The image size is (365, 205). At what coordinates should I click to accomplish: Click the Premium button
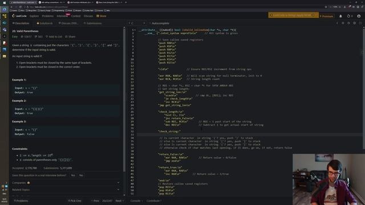coord(327,16)
